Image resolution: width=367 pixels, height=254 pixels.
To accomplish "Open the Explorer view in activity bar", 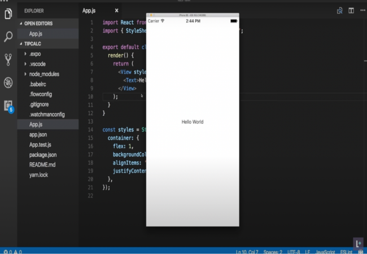I will point(8,12).
